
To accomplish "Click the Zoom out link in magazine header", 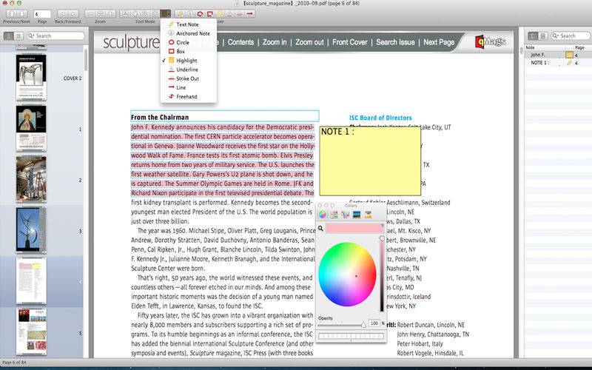I will click(x=309, y=42).
